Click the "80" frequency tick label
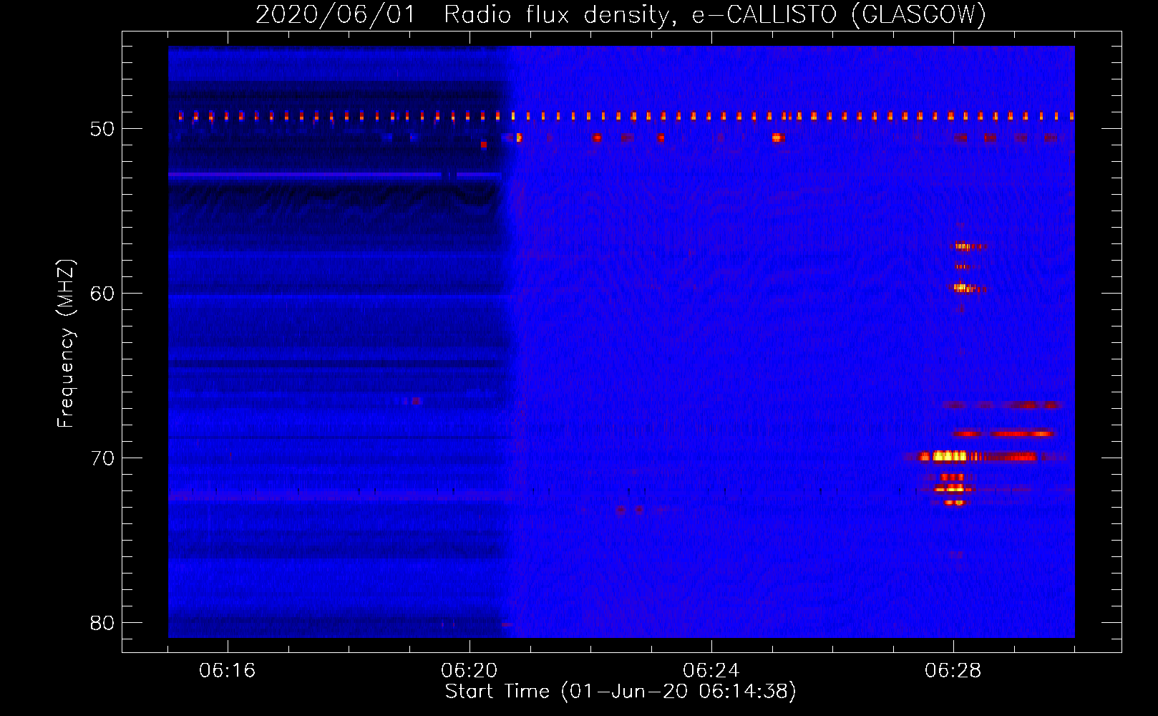The image size is (1158, 716). pyautogui.click(x=102, y=623)
